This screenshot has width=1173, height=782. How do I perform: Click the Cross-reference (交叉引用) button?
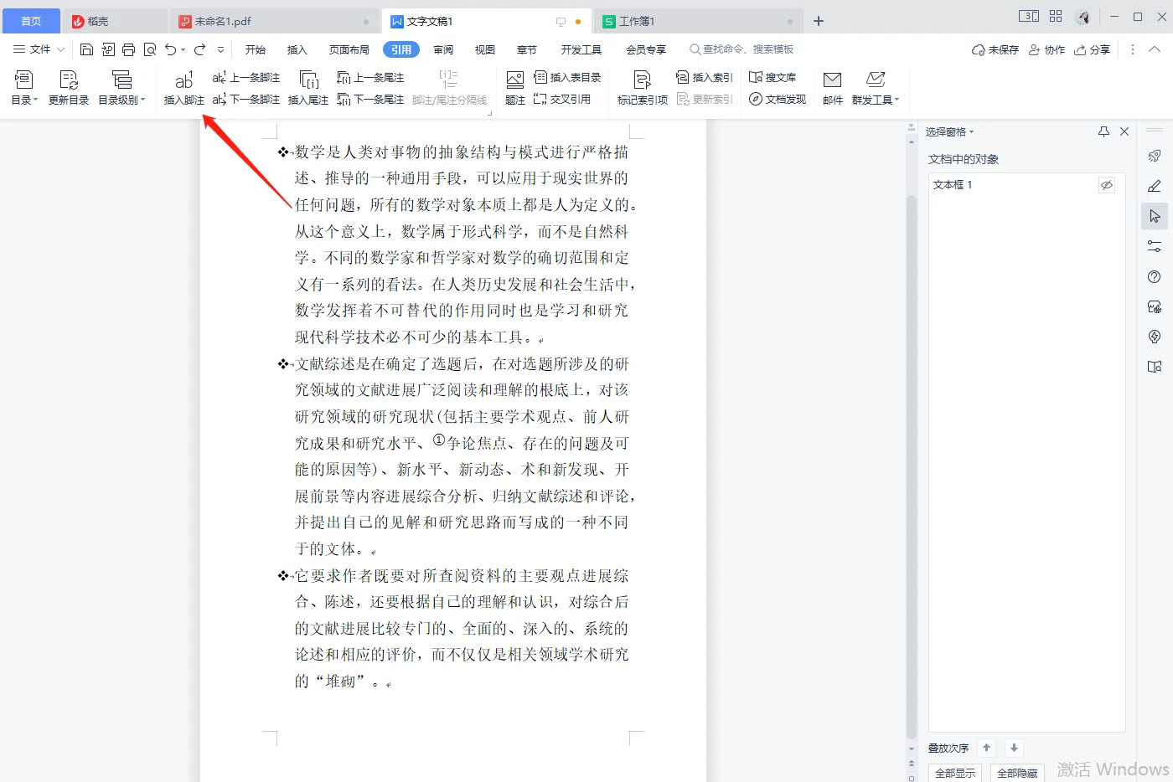point(562,100)
